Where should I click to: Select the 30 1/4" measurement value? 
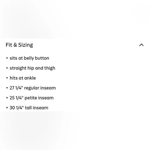17,108
